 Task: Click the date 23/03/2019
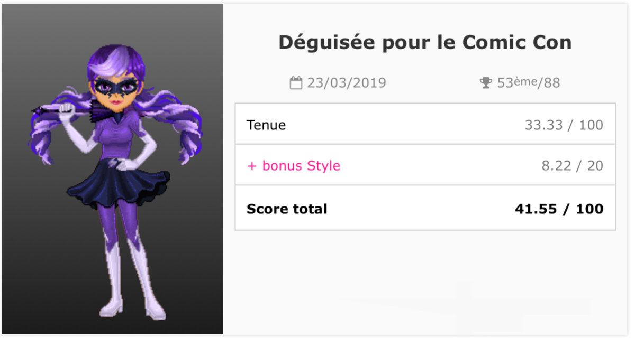click(346, 83)
